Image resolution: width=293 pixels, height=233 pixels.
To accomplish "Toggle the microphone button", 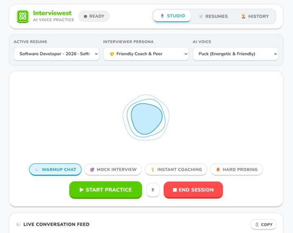I will click(153, 190).
